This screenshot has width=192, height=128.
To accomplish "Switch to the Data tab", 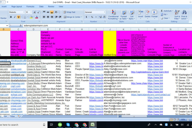I will click(x=41, y=6).
